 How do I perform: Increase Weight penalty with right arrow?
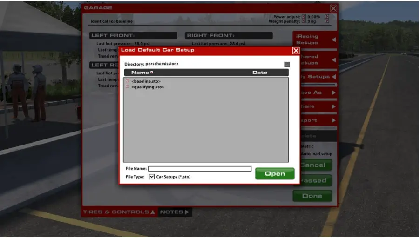tap(327, 21)
